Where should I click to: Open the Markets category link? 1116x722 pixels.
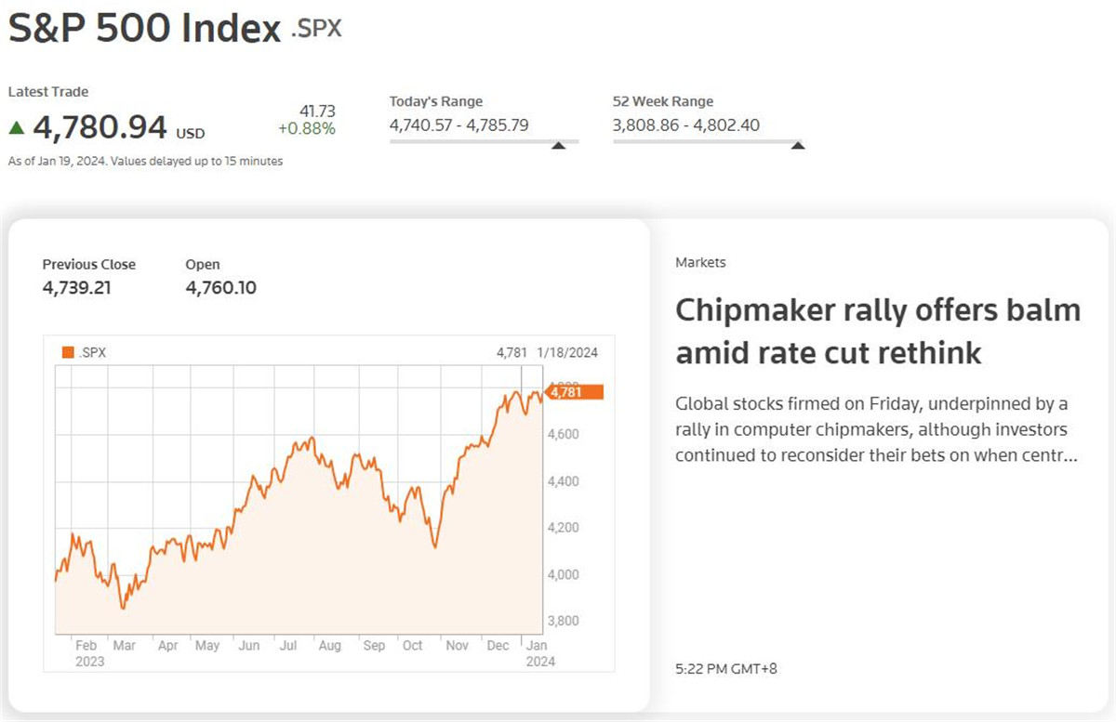click(700, 263)
